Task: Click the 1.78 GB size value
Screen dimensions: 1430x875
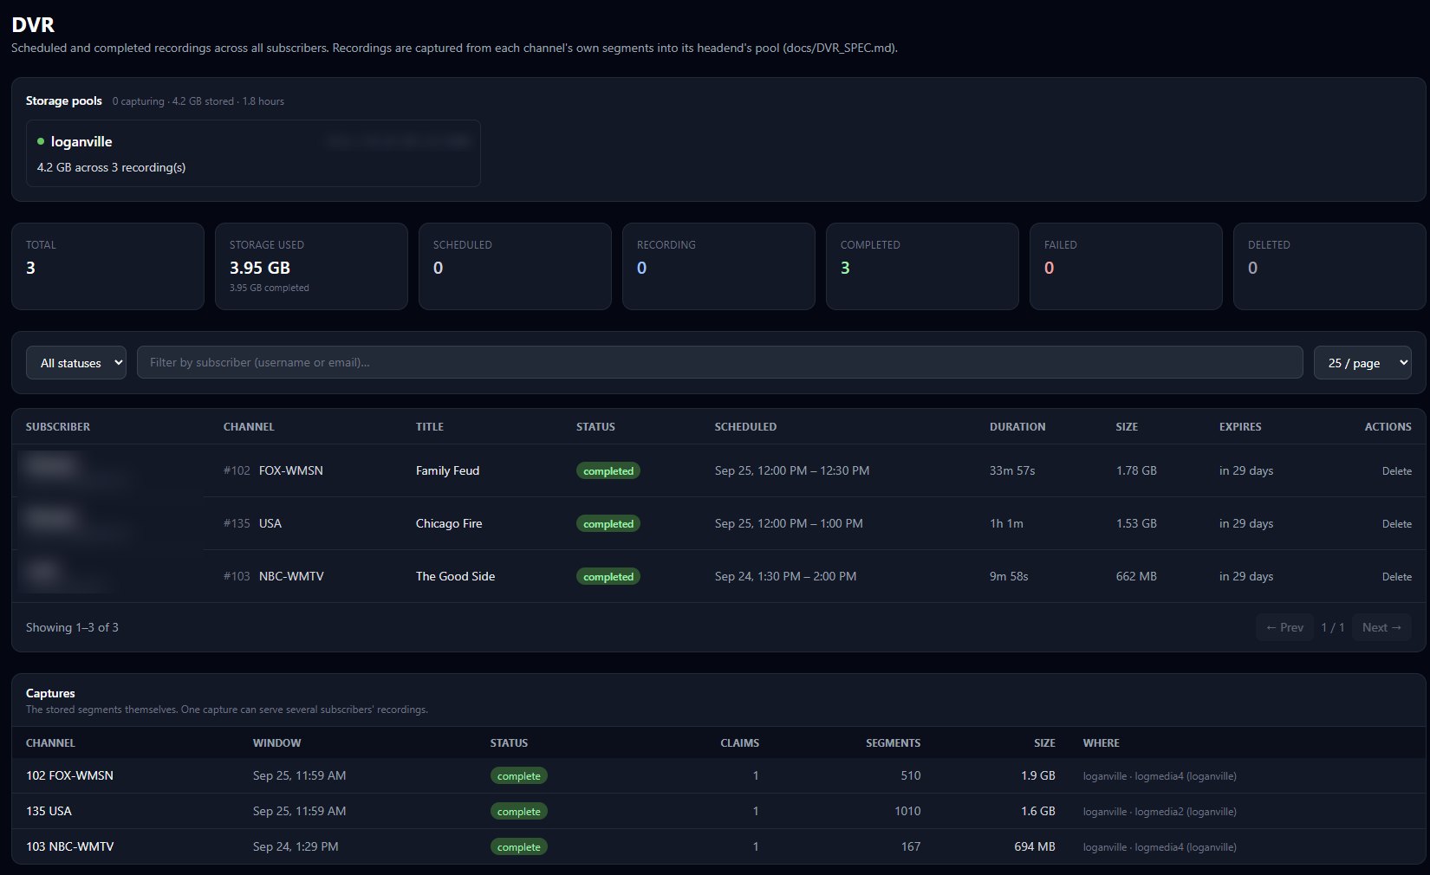Action: coord(1136,470)
